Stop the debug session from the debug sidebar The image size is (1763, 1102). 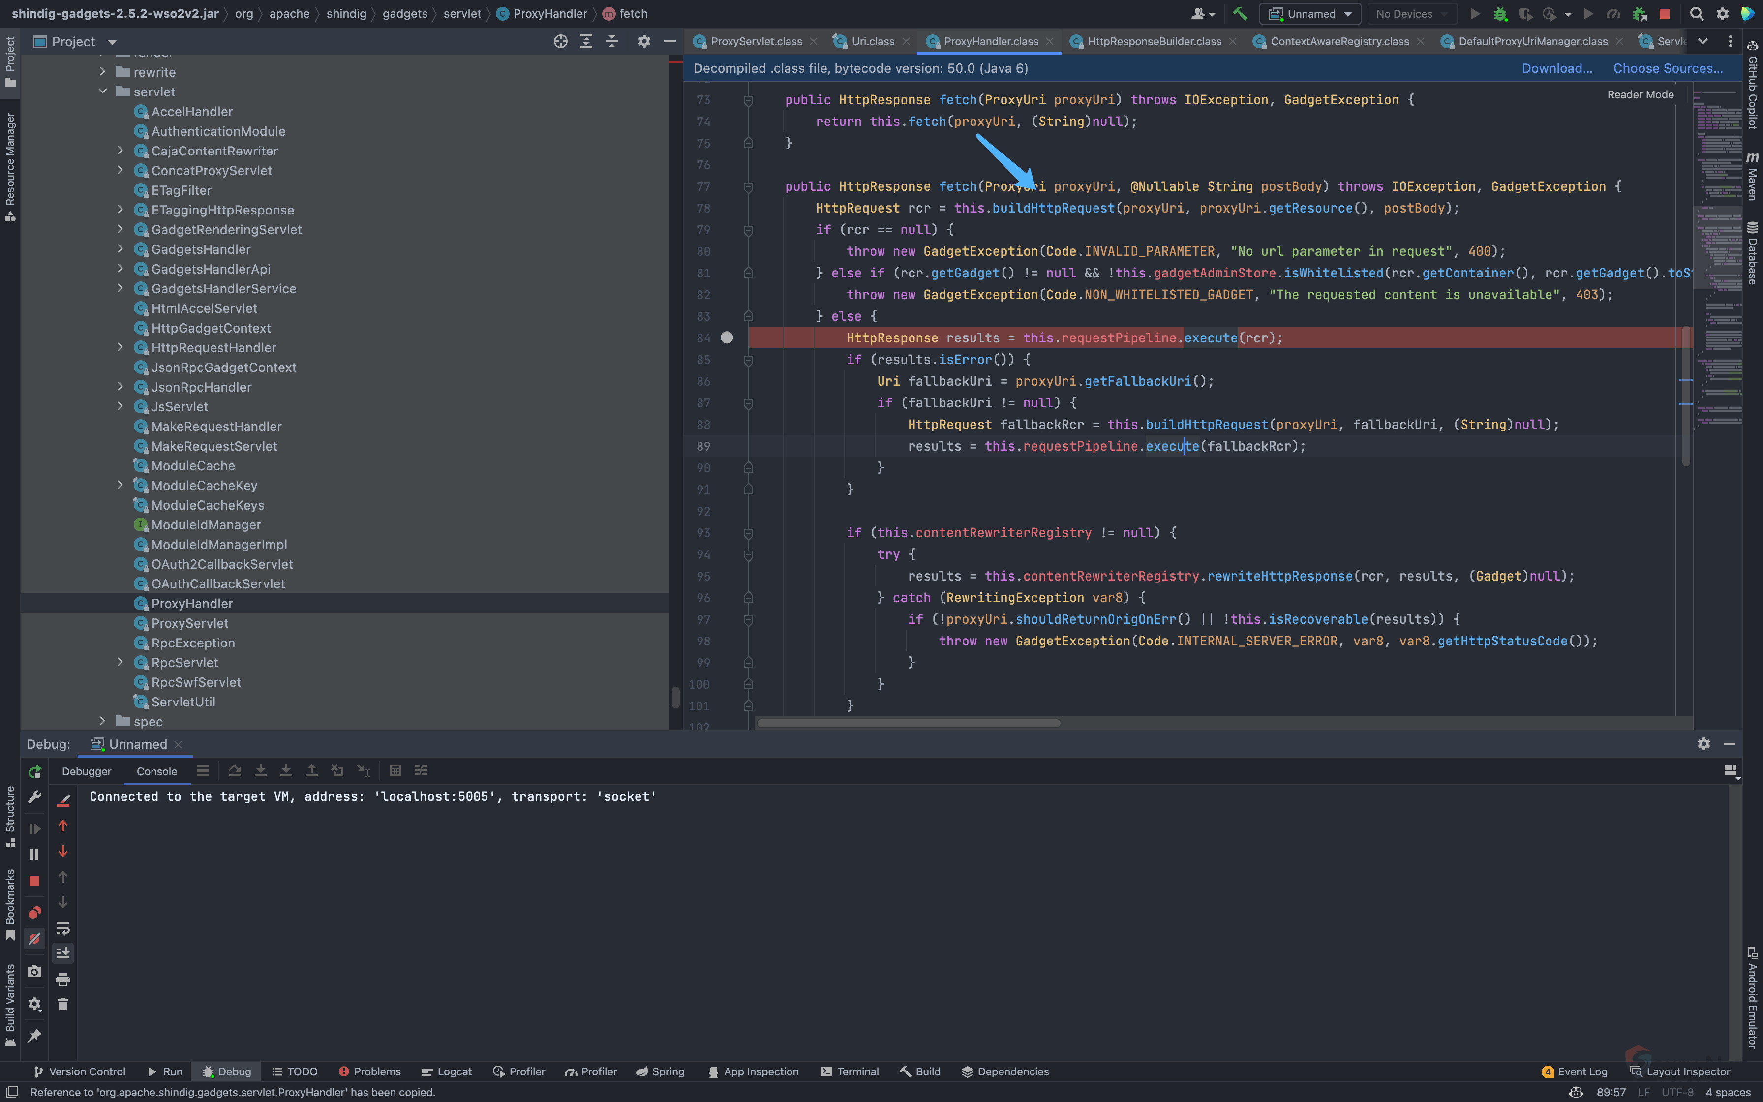(x=34, y=881)
